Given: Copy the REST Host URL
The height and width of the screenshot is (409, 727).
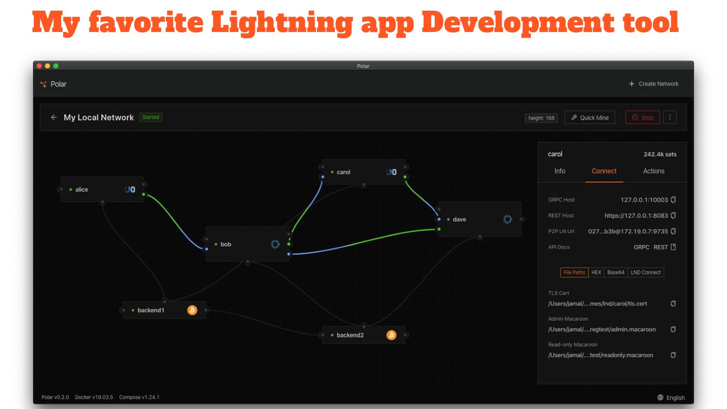Looking at the screenshot, I should [x=673, y=216].
